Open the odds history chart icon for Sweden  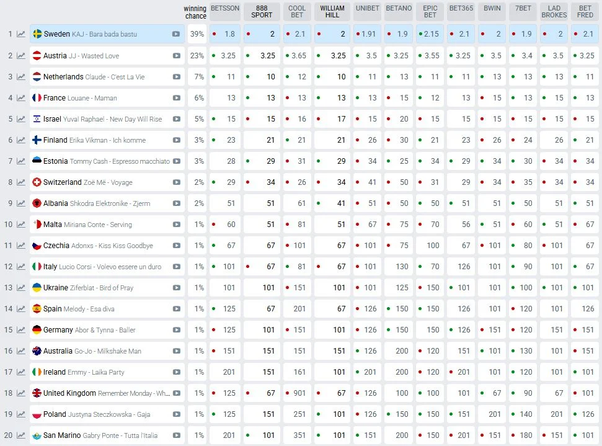(21, 34)
